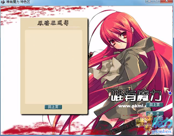Click the www.pkml.cn website text

133,106
